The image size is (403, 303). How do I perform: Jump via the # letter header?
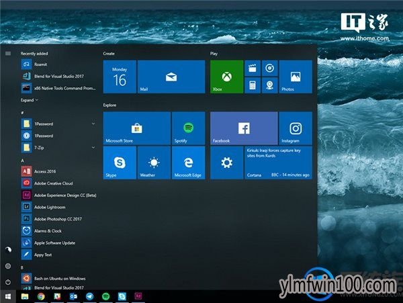(x=22, y=113)
